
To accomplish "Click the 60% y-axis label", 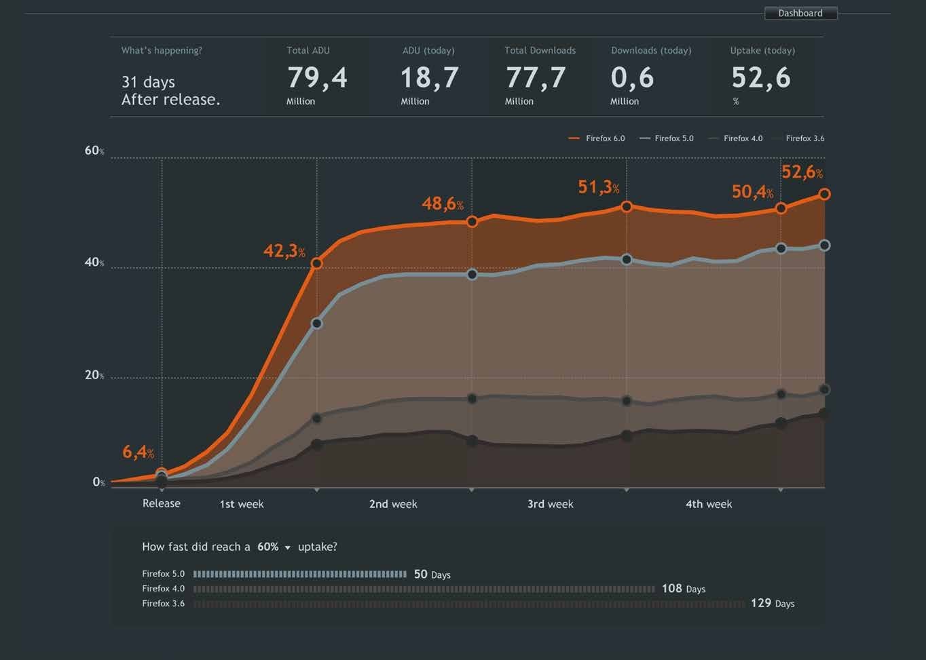I will click(x=94, y=151).
